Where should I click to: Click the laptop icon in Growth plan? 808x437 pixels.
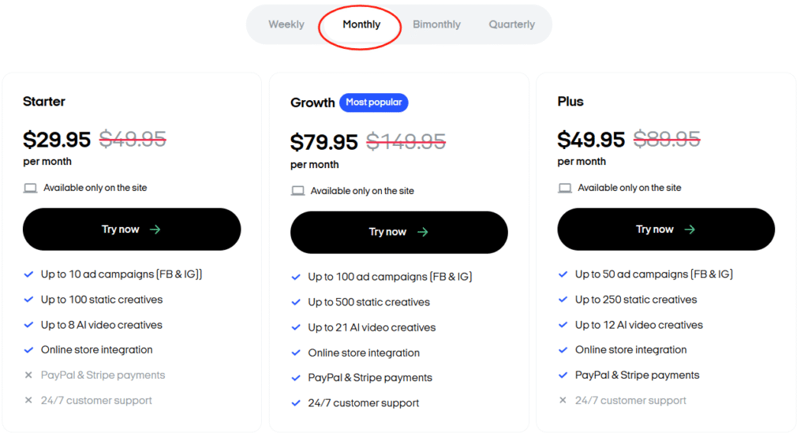(x=297, y=191)
